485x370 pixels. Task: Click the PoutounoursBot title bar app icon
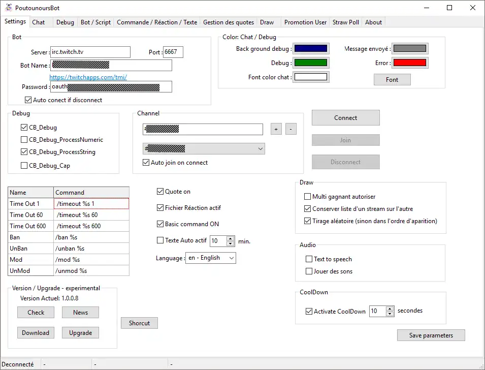coord(9,8)
